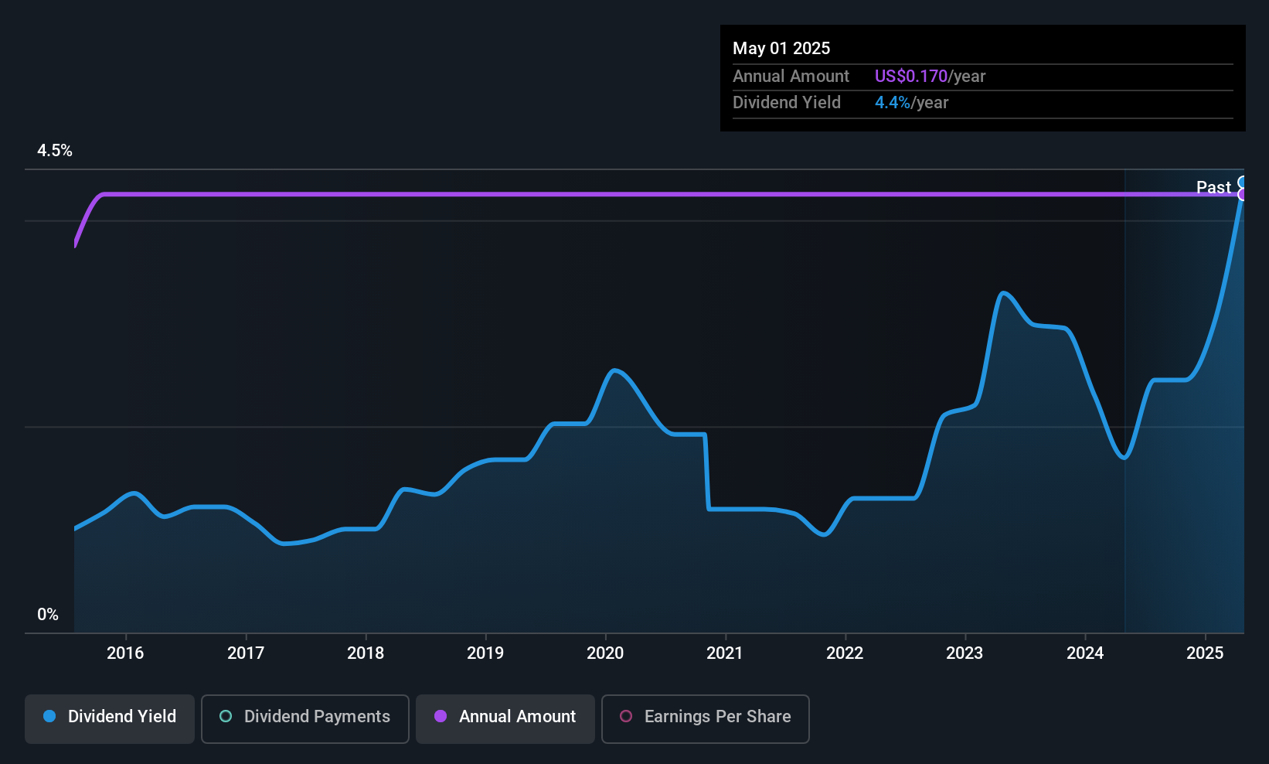This screenshot has height=764, width=1269.
Task: Click the 2022 x-axis label
Action: 845,653
